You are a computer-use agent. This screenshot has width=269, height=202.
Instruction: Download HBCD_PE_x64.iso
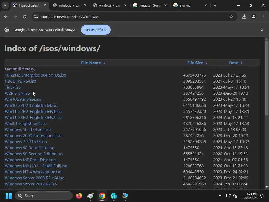[20, 81]
